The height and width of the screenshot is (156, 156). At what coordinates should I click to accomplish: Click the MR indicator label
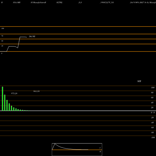tap(139, 81)
